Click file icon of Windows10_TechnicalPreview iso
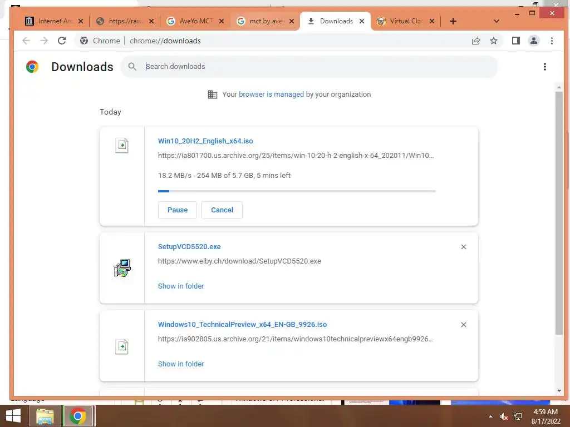Image resolution: width=570 pixels, height=427 pixels. [122, 347]
